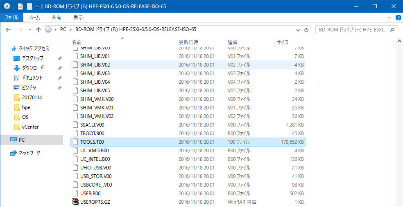Click the pin icon beside ドキュメント
Image resolution: width=403 pixels, height=207 pixels.
pyautogui.click(x=60, y=78)
